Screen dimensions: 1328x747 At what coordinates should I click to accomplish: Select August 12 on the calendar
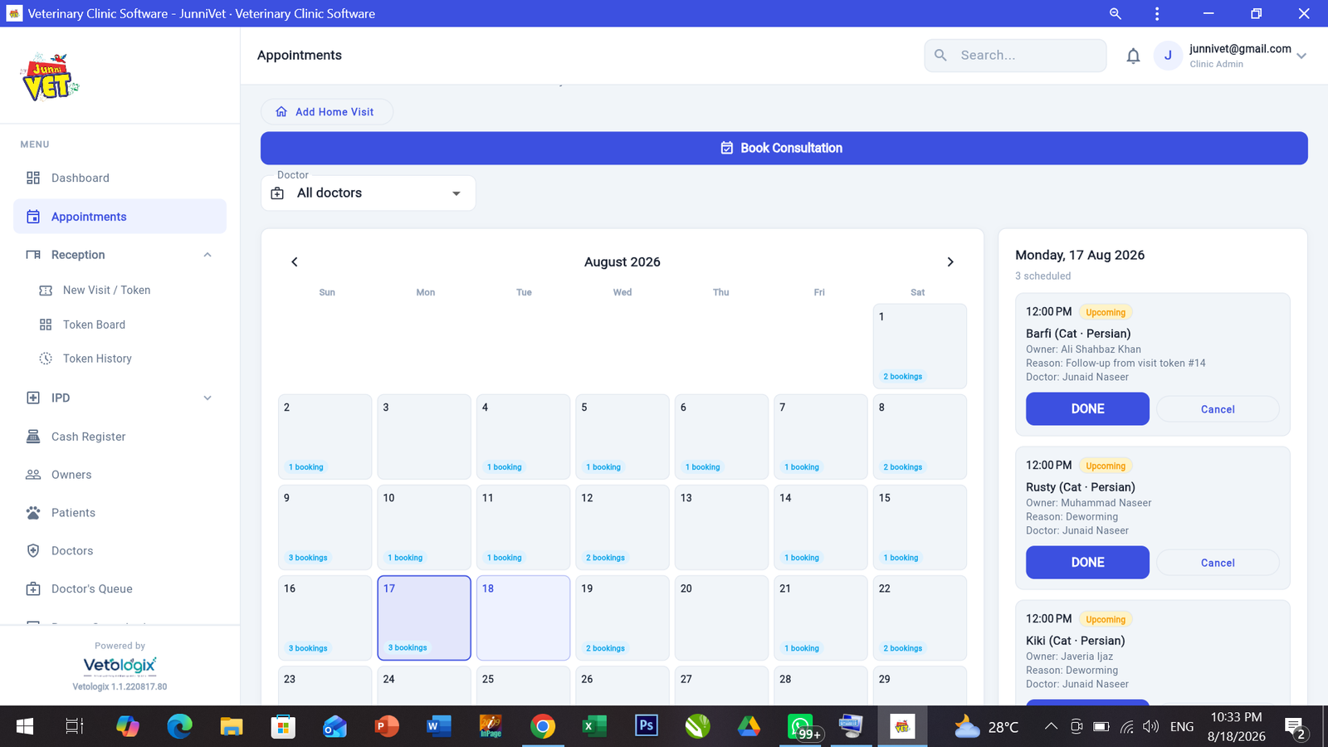[x=622, y=527]
